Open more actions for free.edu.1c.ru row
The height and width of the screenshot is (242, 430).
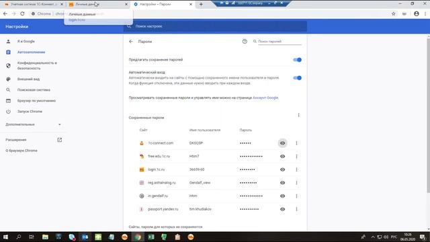pos(296,157)
